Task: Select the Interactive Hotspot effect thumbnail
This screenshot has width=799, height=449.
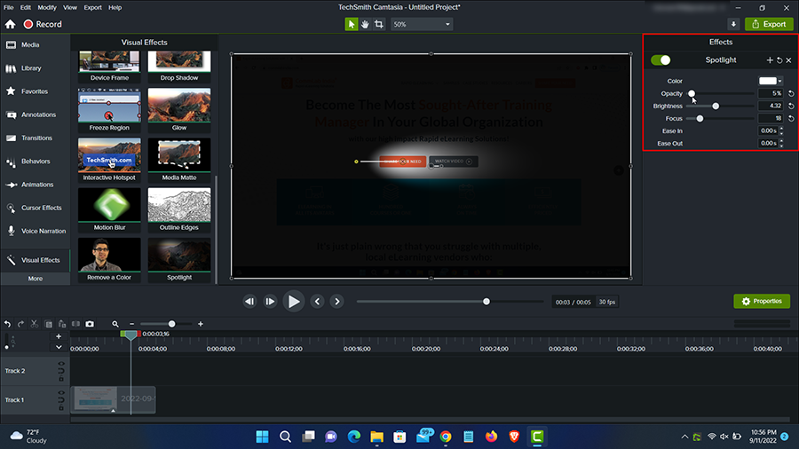Action: tap(109, 160)
